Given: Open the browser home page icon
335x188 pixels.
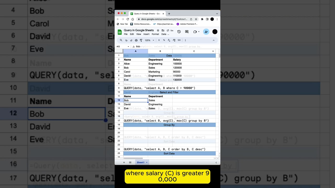Looking at the screenshot, I should point(133,19).
